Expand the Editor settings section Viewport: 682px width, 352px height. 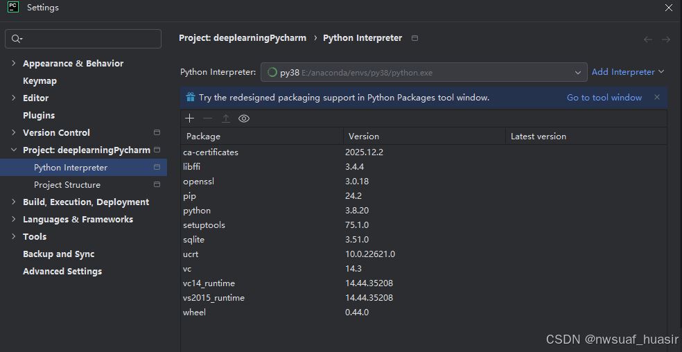coord(13,98)
